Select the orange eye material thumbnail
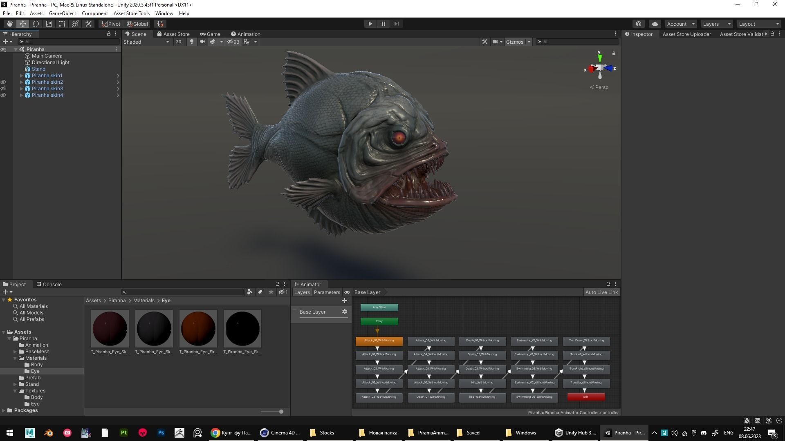Image resolution: width=785 pixels, height=441 pixels. (198, 328)
